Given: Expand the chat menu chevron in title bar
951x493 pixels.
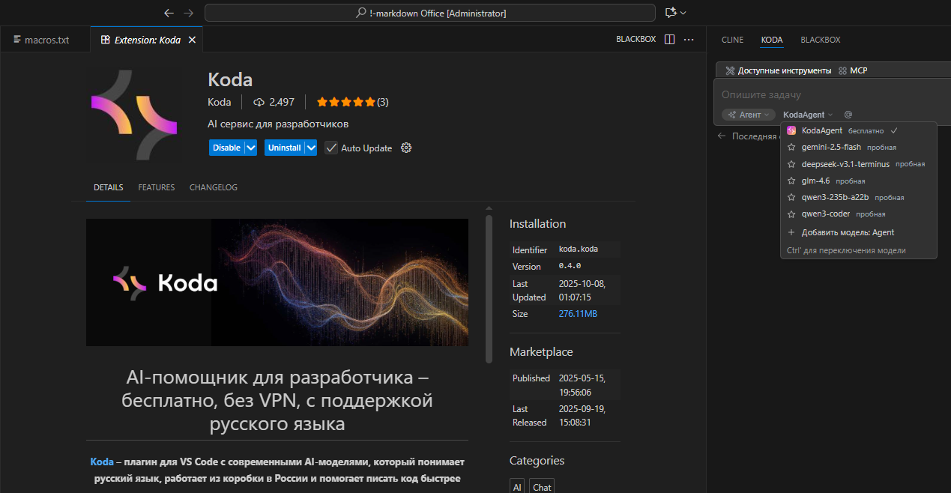Looking at the screenshot, I should (x=683, y=13).
